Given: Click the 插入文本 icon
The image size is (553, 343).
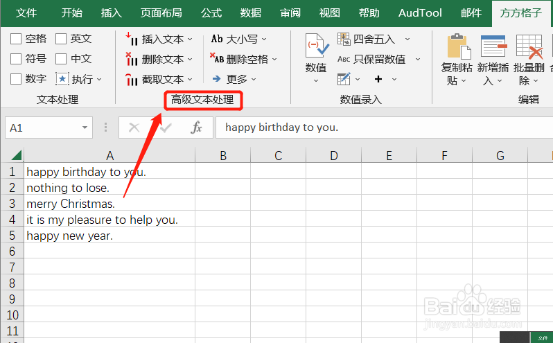Looking at the screenshot, I should [x=132, y=39].
